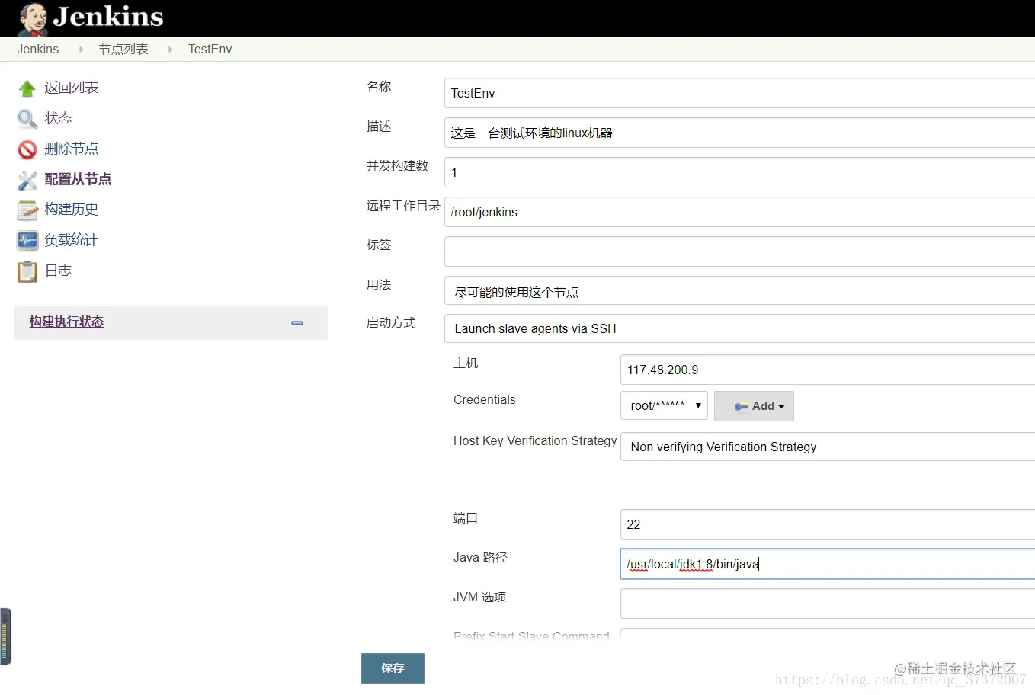Focus the 名称 field containing TestEnv
The image size is (1035, 695).
point(739,93)
